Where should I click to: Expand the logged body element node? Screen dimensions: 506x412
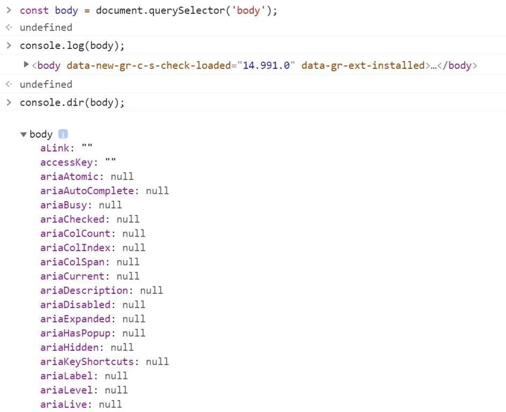tap(26, 64)
